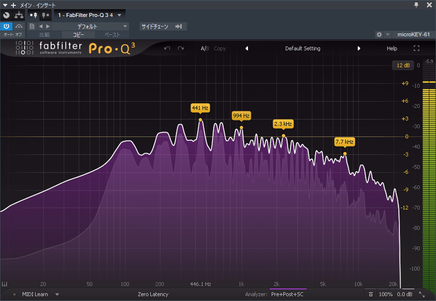
Task: Open the Analyzer Pre+Post+SC settings
Action: 287,294
